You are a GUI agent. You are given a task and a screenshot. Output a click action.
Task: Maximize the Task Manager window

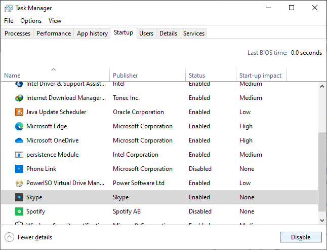(x=292, y=8)
